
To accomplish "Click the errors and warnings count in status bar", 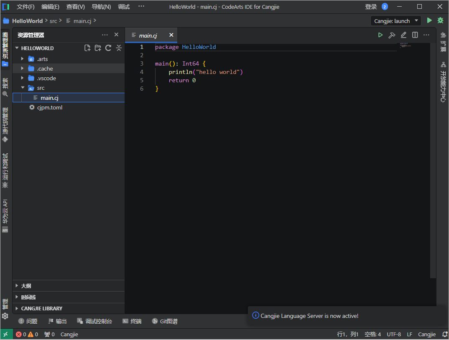I will click(27, 334).
